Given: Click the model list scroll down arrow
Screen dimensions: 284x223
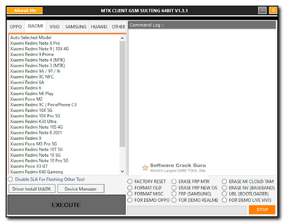Looking at the screenshot, I should 122,171.
